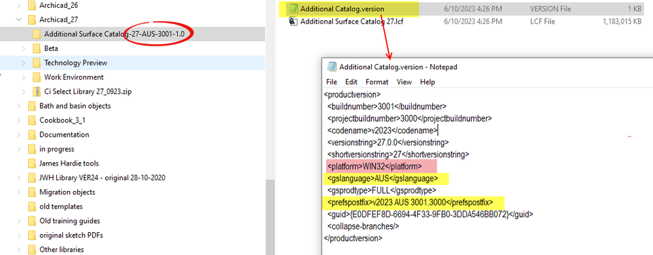Click the Archicad_27 folder icon
This screenshot has width=653, height=255.
[31, 20]
